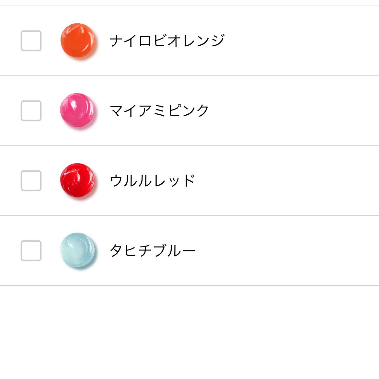Enable the タヒチブルー checkbox

(x=31, y=250)
